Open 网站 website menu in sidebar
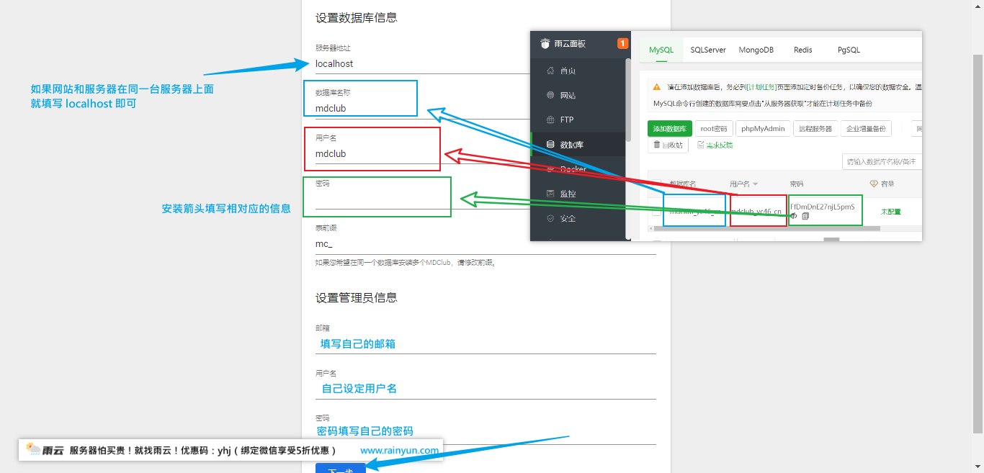 point(578,95)
